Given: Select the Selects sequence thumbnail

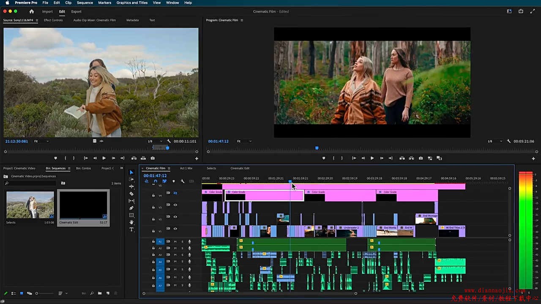Looking at the screenshot, I should pos(30,205).
